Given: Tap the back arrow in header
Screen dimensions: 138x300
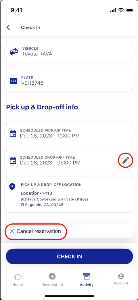Looking at the screenshot, I should [8, 27].
